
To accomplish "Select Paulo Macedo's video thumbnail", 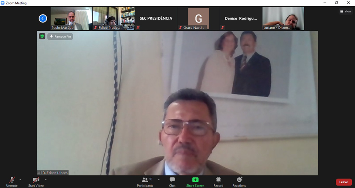I will (x=71, y=18).
